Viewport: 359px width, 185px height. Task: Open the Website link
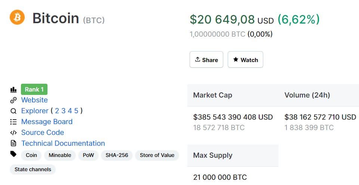pos(34,100)
